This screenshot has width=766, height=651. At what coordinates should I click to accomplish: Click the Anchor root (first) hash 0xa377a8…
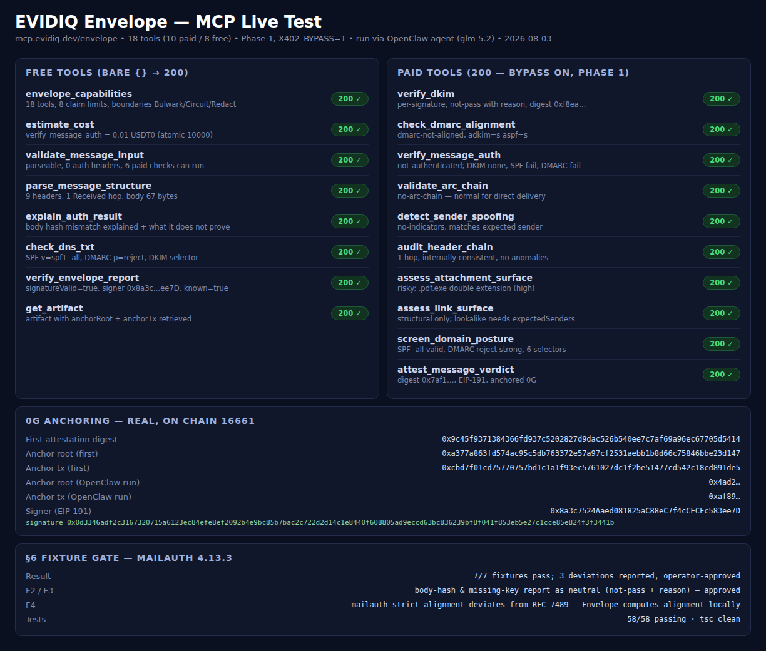click(x=591, y=453)
